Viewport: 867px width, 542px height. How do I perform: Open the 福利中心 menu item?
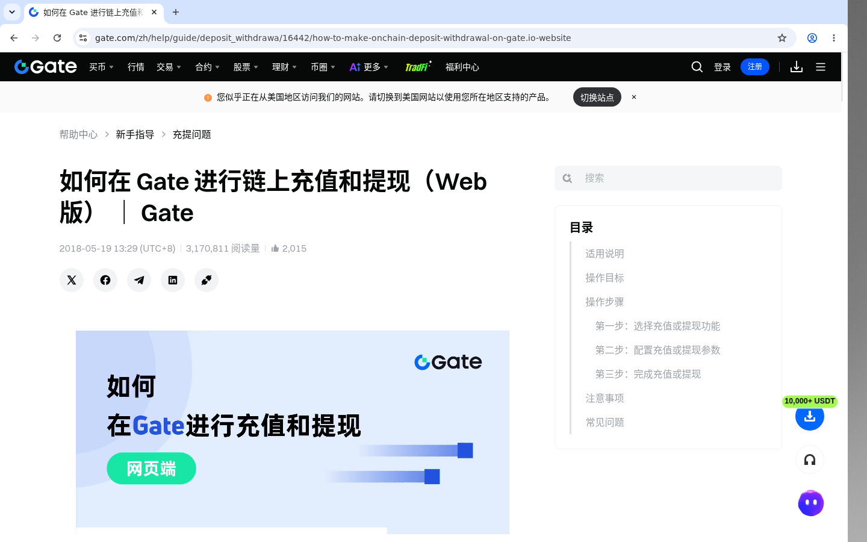[462, 67]
